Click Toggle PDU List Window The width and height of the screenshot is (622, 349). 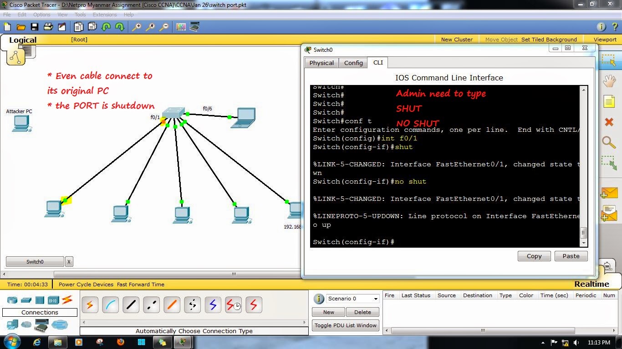pyautogui.click(x=345, y=325)
